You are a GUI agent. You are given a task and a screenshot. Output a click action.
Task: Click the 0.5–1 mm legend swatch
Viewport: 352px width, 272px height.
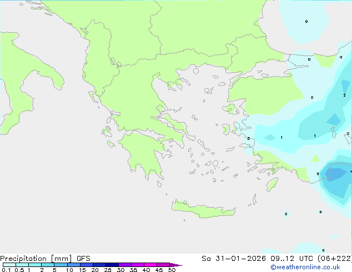22,265
